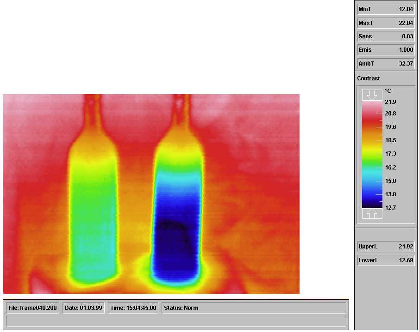Click the 17.3 scale label
Screen dimensions: 419x332
[x=390, y=154]
